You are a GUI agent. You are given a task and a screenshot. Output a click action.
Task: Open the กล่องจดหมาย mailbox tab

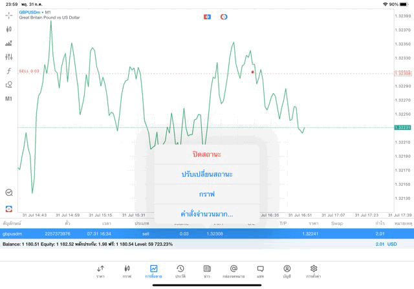pyautogui.click(x=234, y=271)
